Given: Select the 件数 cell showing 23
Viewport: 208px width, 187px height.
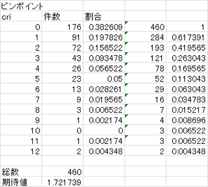Looking at the screenshot, I should tap(62, 78).
